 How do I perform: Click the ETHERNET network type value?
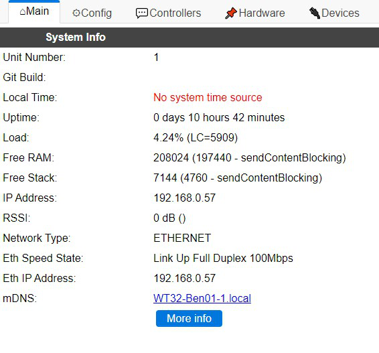182,238
